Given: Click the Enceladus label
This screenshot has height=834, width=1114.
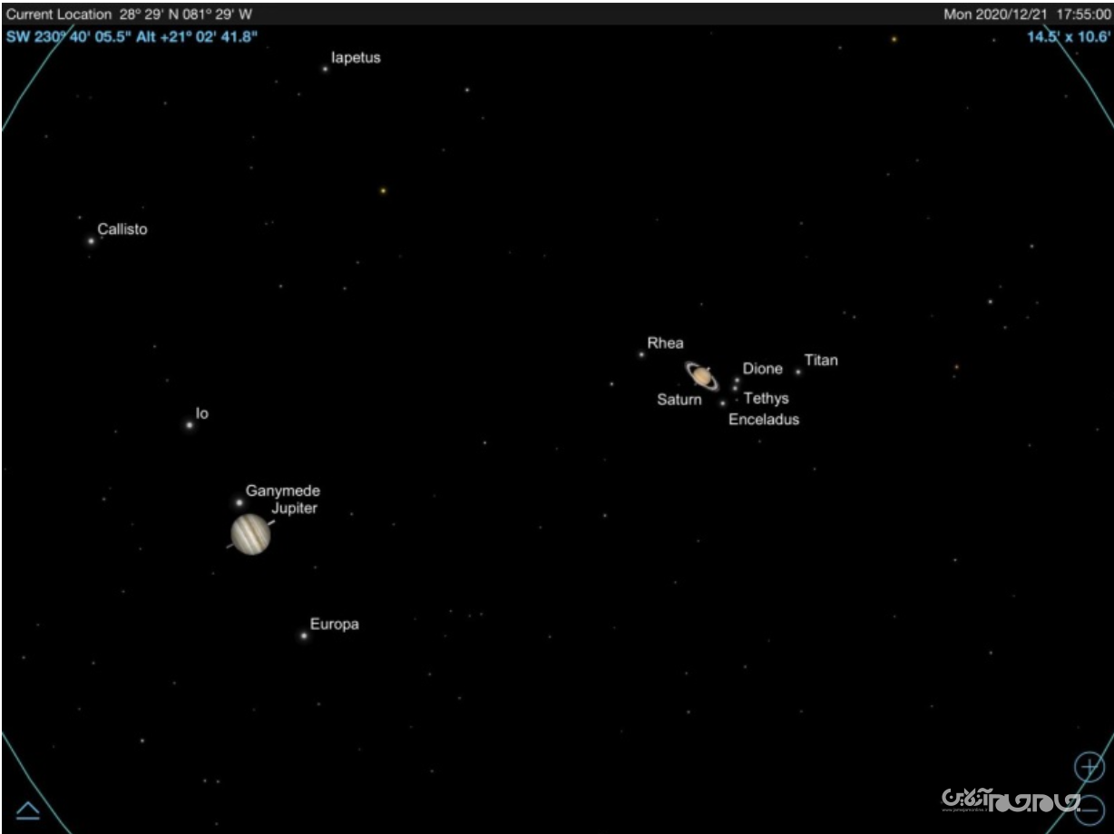Looking at the screenshot, I should [764, 420].
